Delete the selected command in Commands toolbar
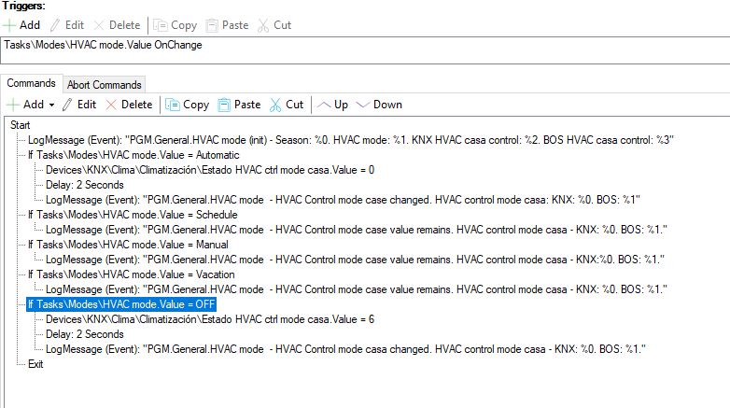Image resolution: width=730 pixels, height=408 pixels. 129,105
